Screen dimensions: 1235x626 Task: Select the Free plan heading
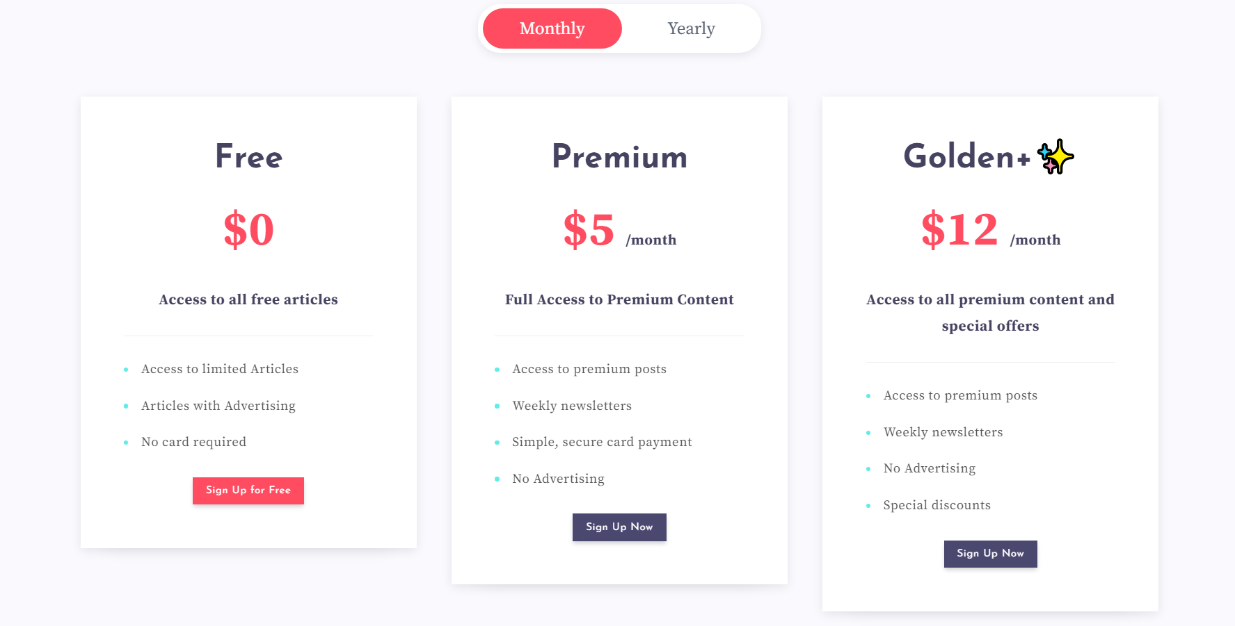pos(248,156)
